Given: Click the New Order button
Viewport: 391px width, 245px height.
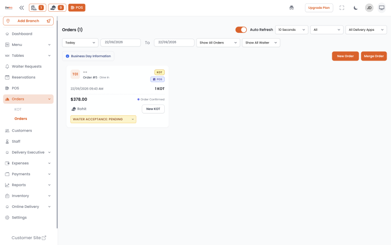Looking at the screenshot, I should 346,56.
